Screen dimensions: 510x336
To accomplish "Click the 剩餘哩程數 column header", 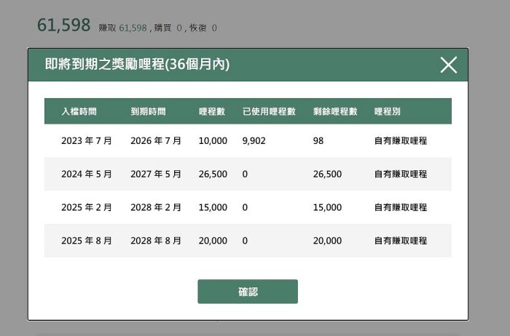I will click(335, 111).
